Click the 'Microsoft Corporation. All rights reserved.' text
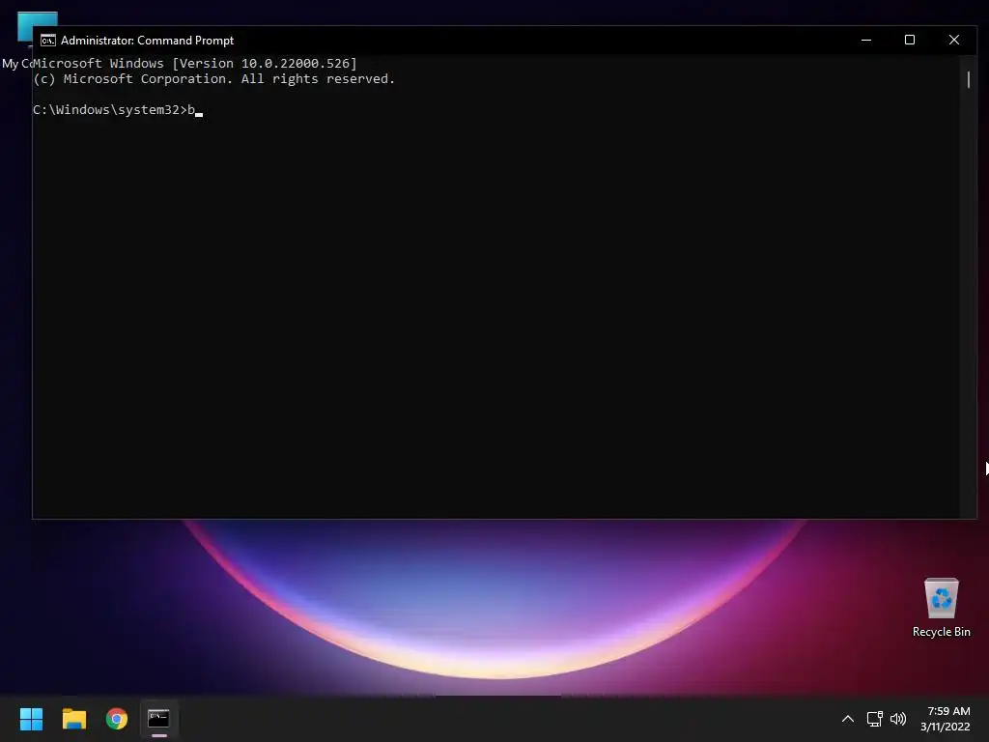The image size is (989, 742). [229, 79]
